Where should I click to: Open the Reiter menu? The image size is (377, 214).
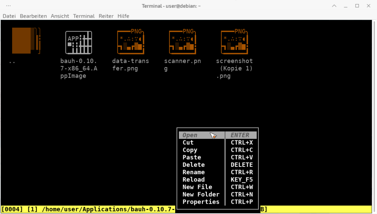[x=106, y=16]
